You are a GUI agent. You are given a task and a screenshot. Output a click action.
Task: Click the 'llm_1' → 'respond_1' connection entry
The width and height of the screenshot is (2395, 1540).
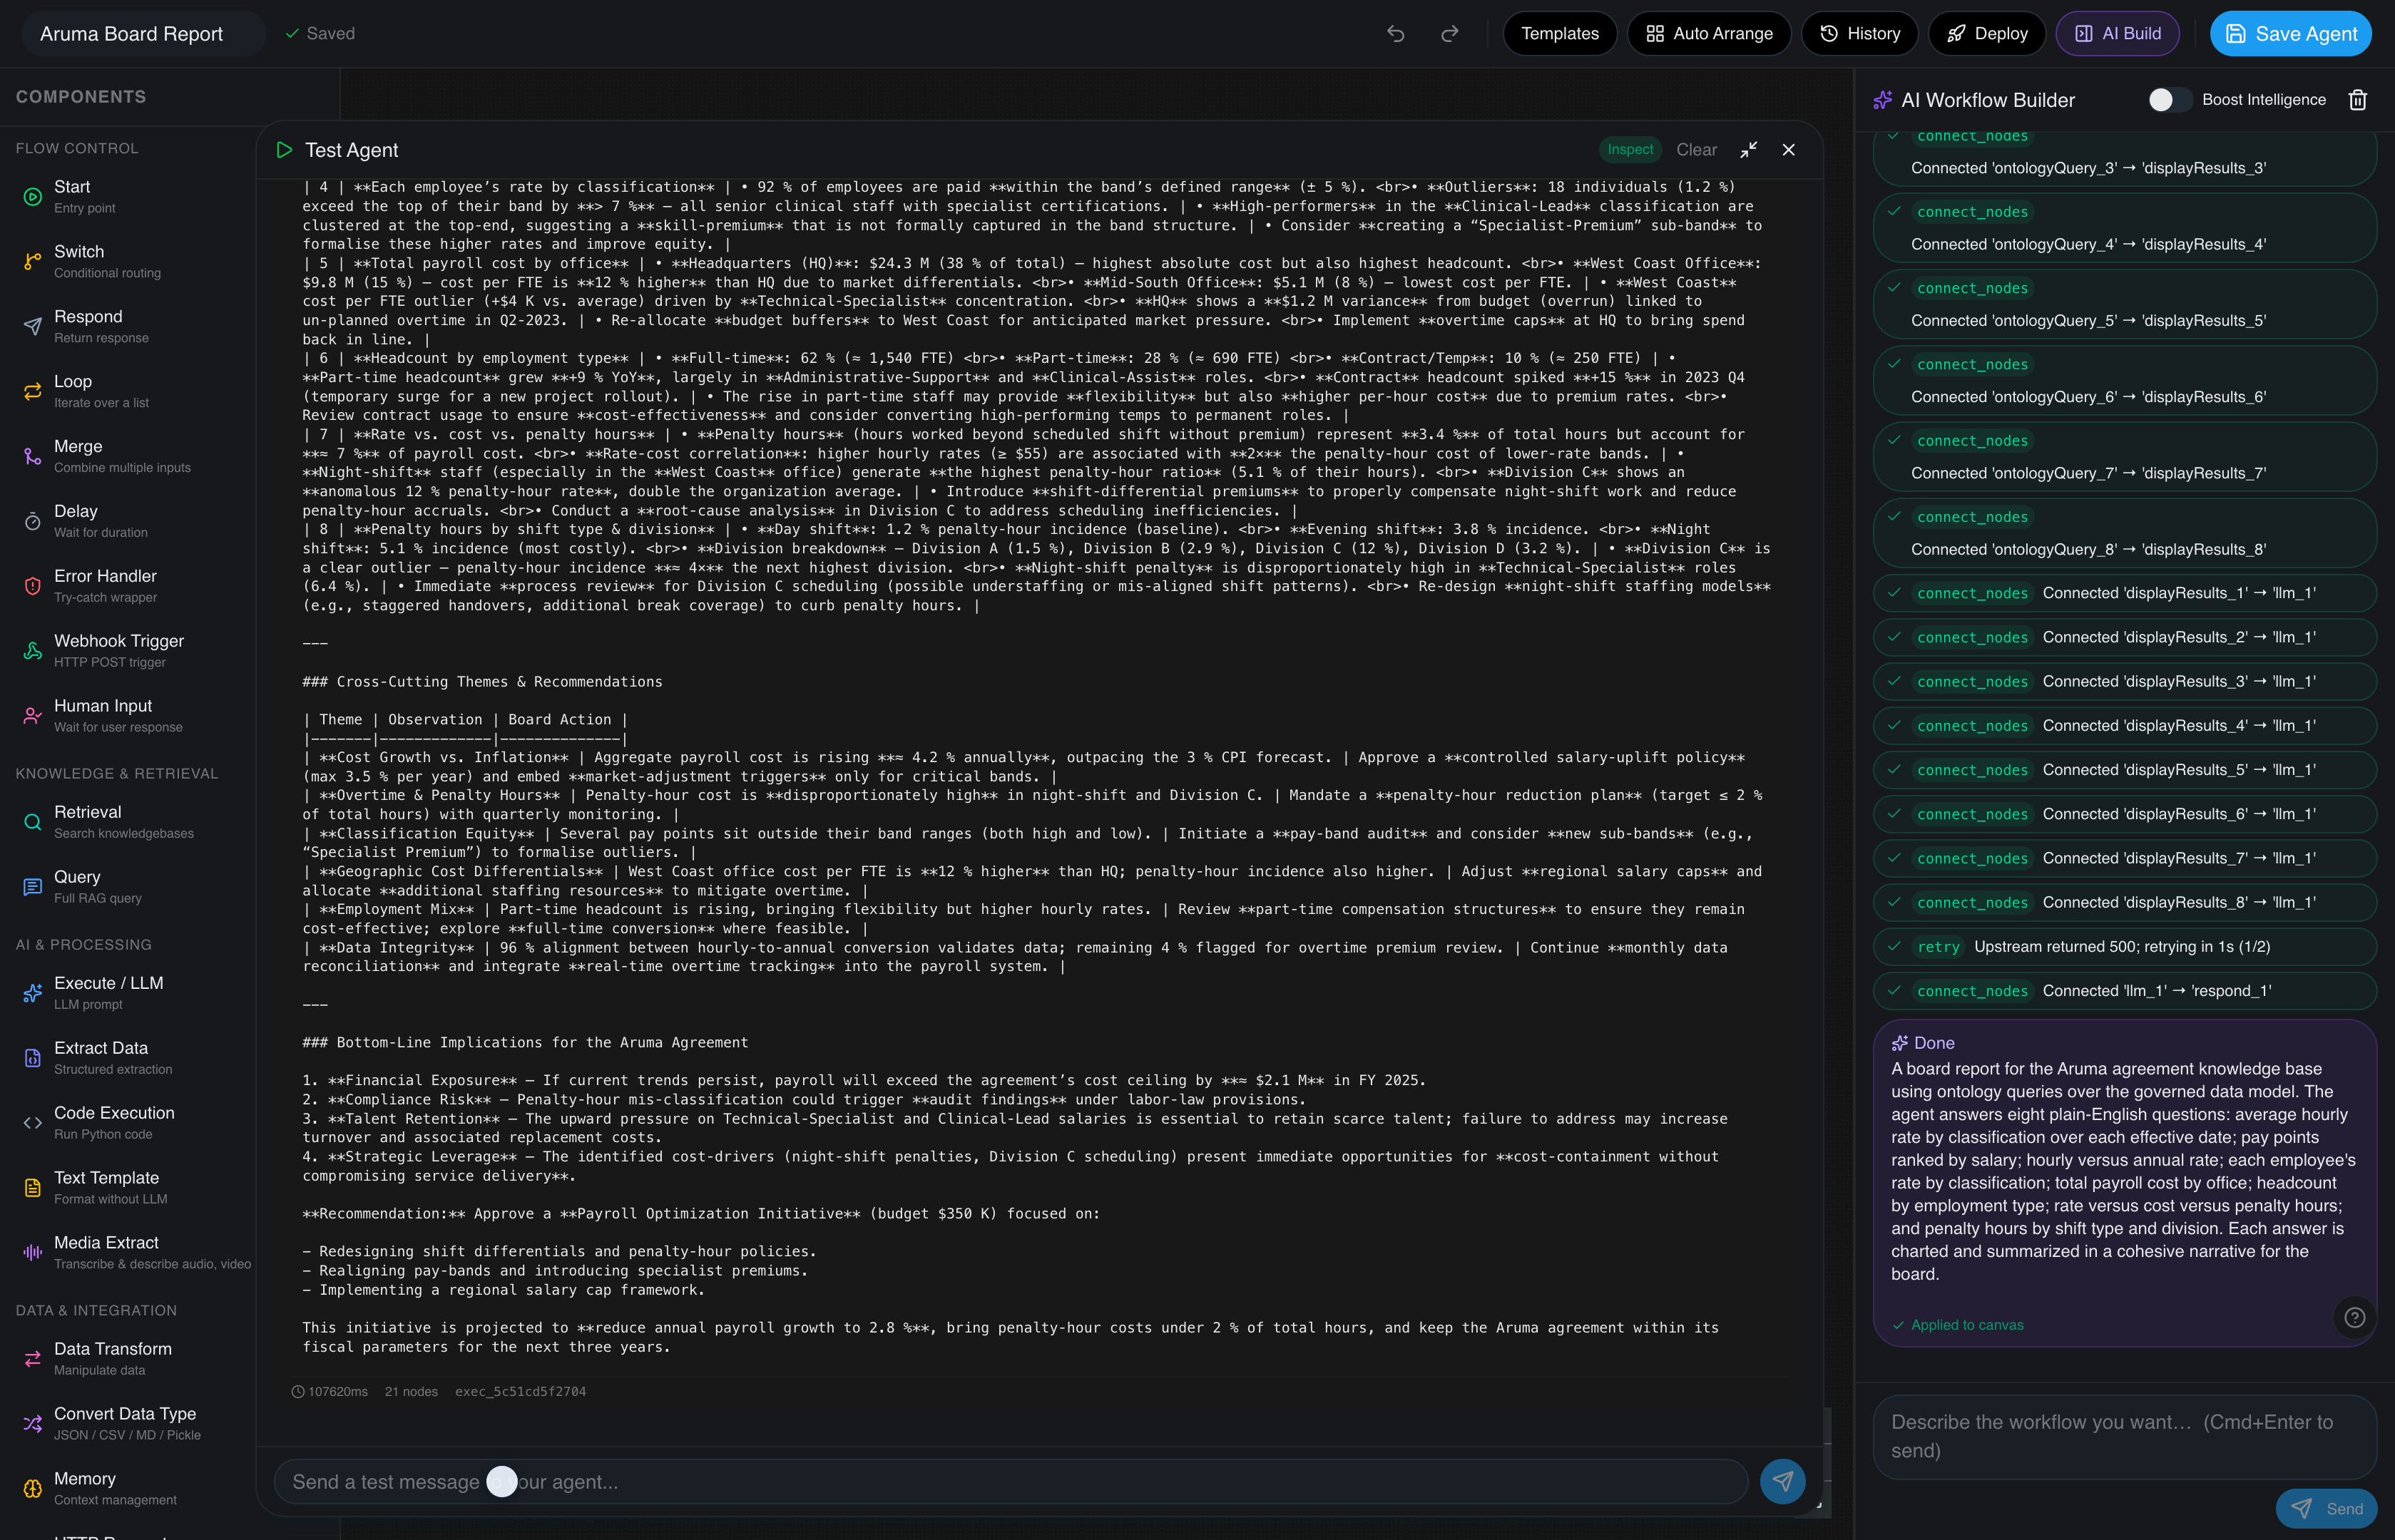point(2124,991)
